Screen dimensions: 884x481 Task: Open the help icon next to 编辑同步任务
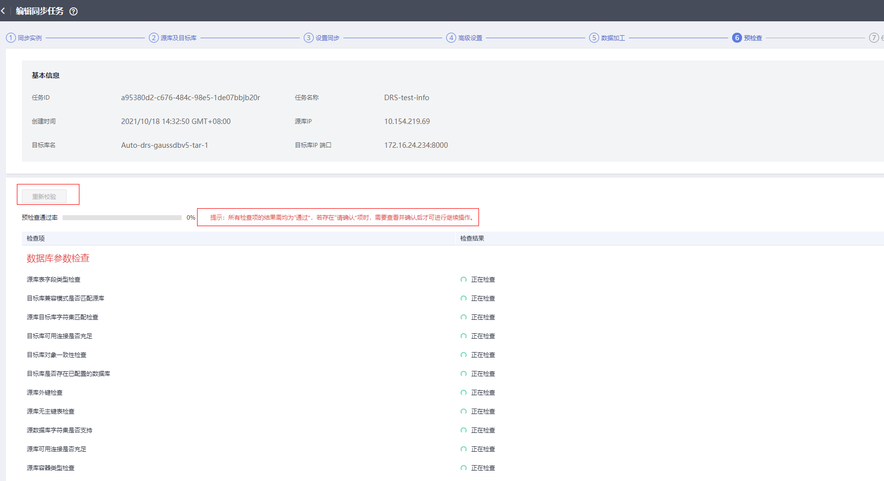pos(73,11)
